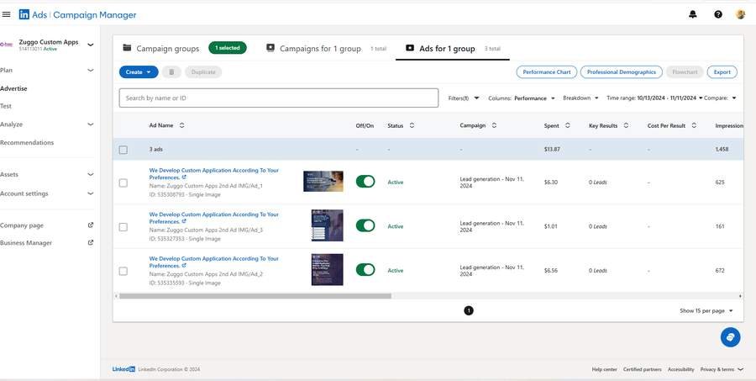Sort by Campaign column arrows
The image size is (756, 381).
coord(494,125)
